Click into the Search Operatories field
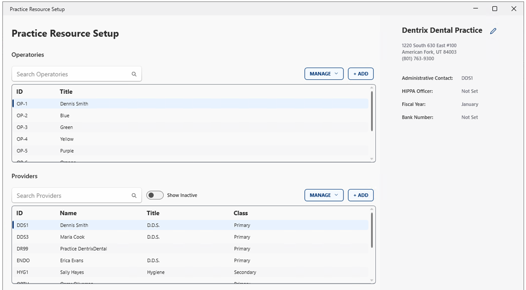The height and width of the screenshot is (290, 526). pos(70,74)
